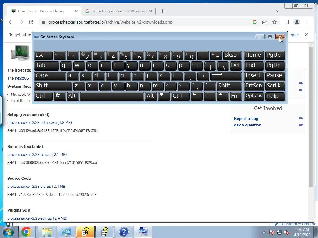Click the Google icon in the address bar
The image size is (318, 238).
tap(255, 22)
